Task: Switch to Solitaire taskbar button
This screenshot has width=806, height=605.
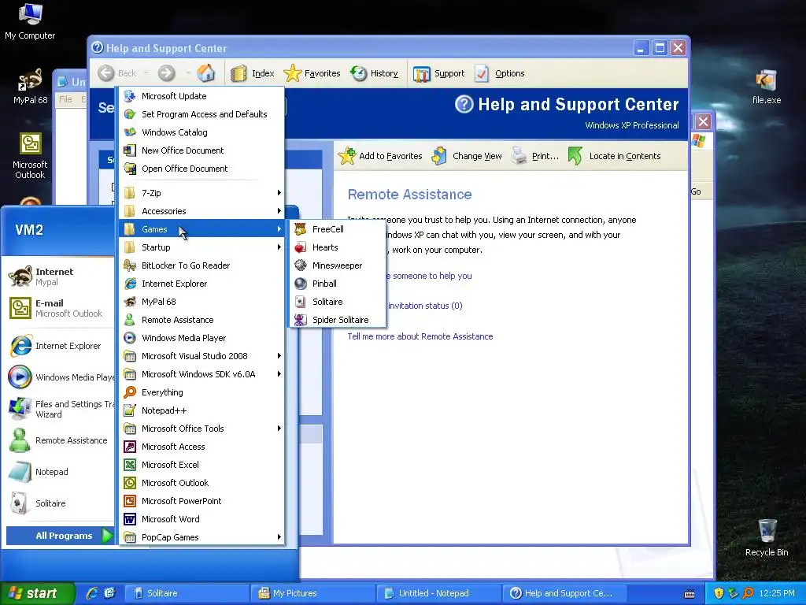Action: pyautogui.click(x=187, y=594)
